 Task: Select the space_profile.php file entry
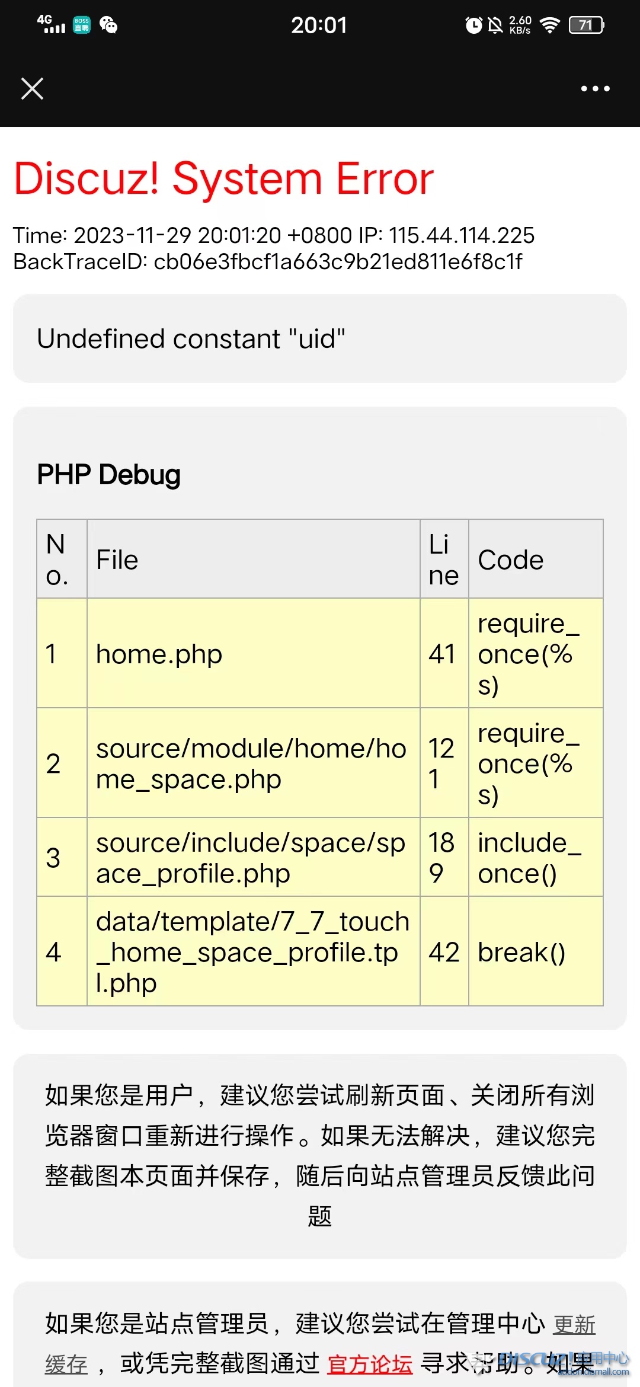(x=251, y=858)
